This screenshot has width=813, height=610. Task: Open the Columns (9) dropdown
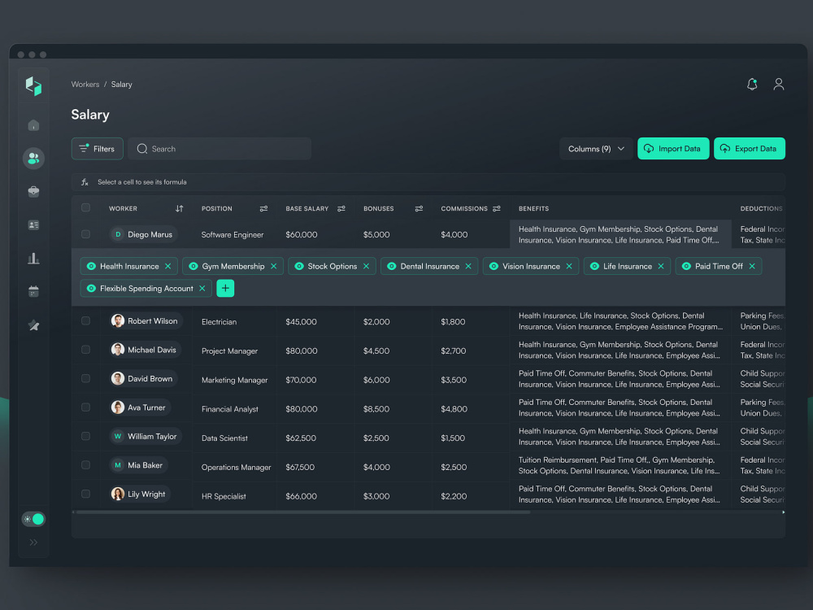click(596, 149)
